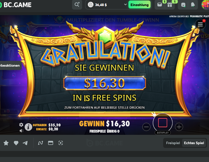Open the mail inbox icon
This screenshot has width=209, height=162.
pos(160,5)
